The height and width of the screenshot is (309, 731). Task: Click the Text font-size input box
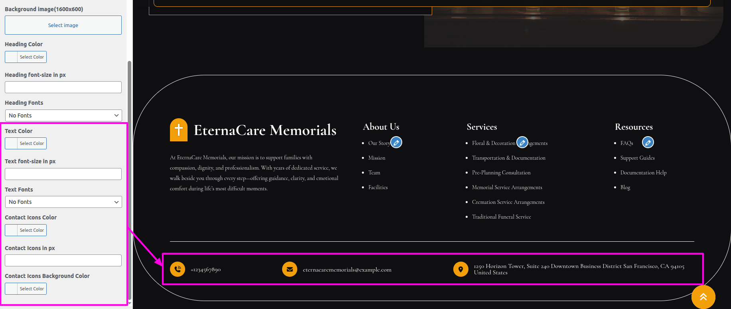[x=63, y=174]
